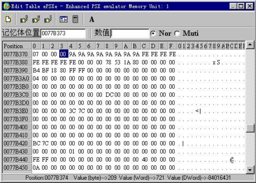Select row address 0077B440
Viewport: 256px width, 183px height.
pos(17,159)
